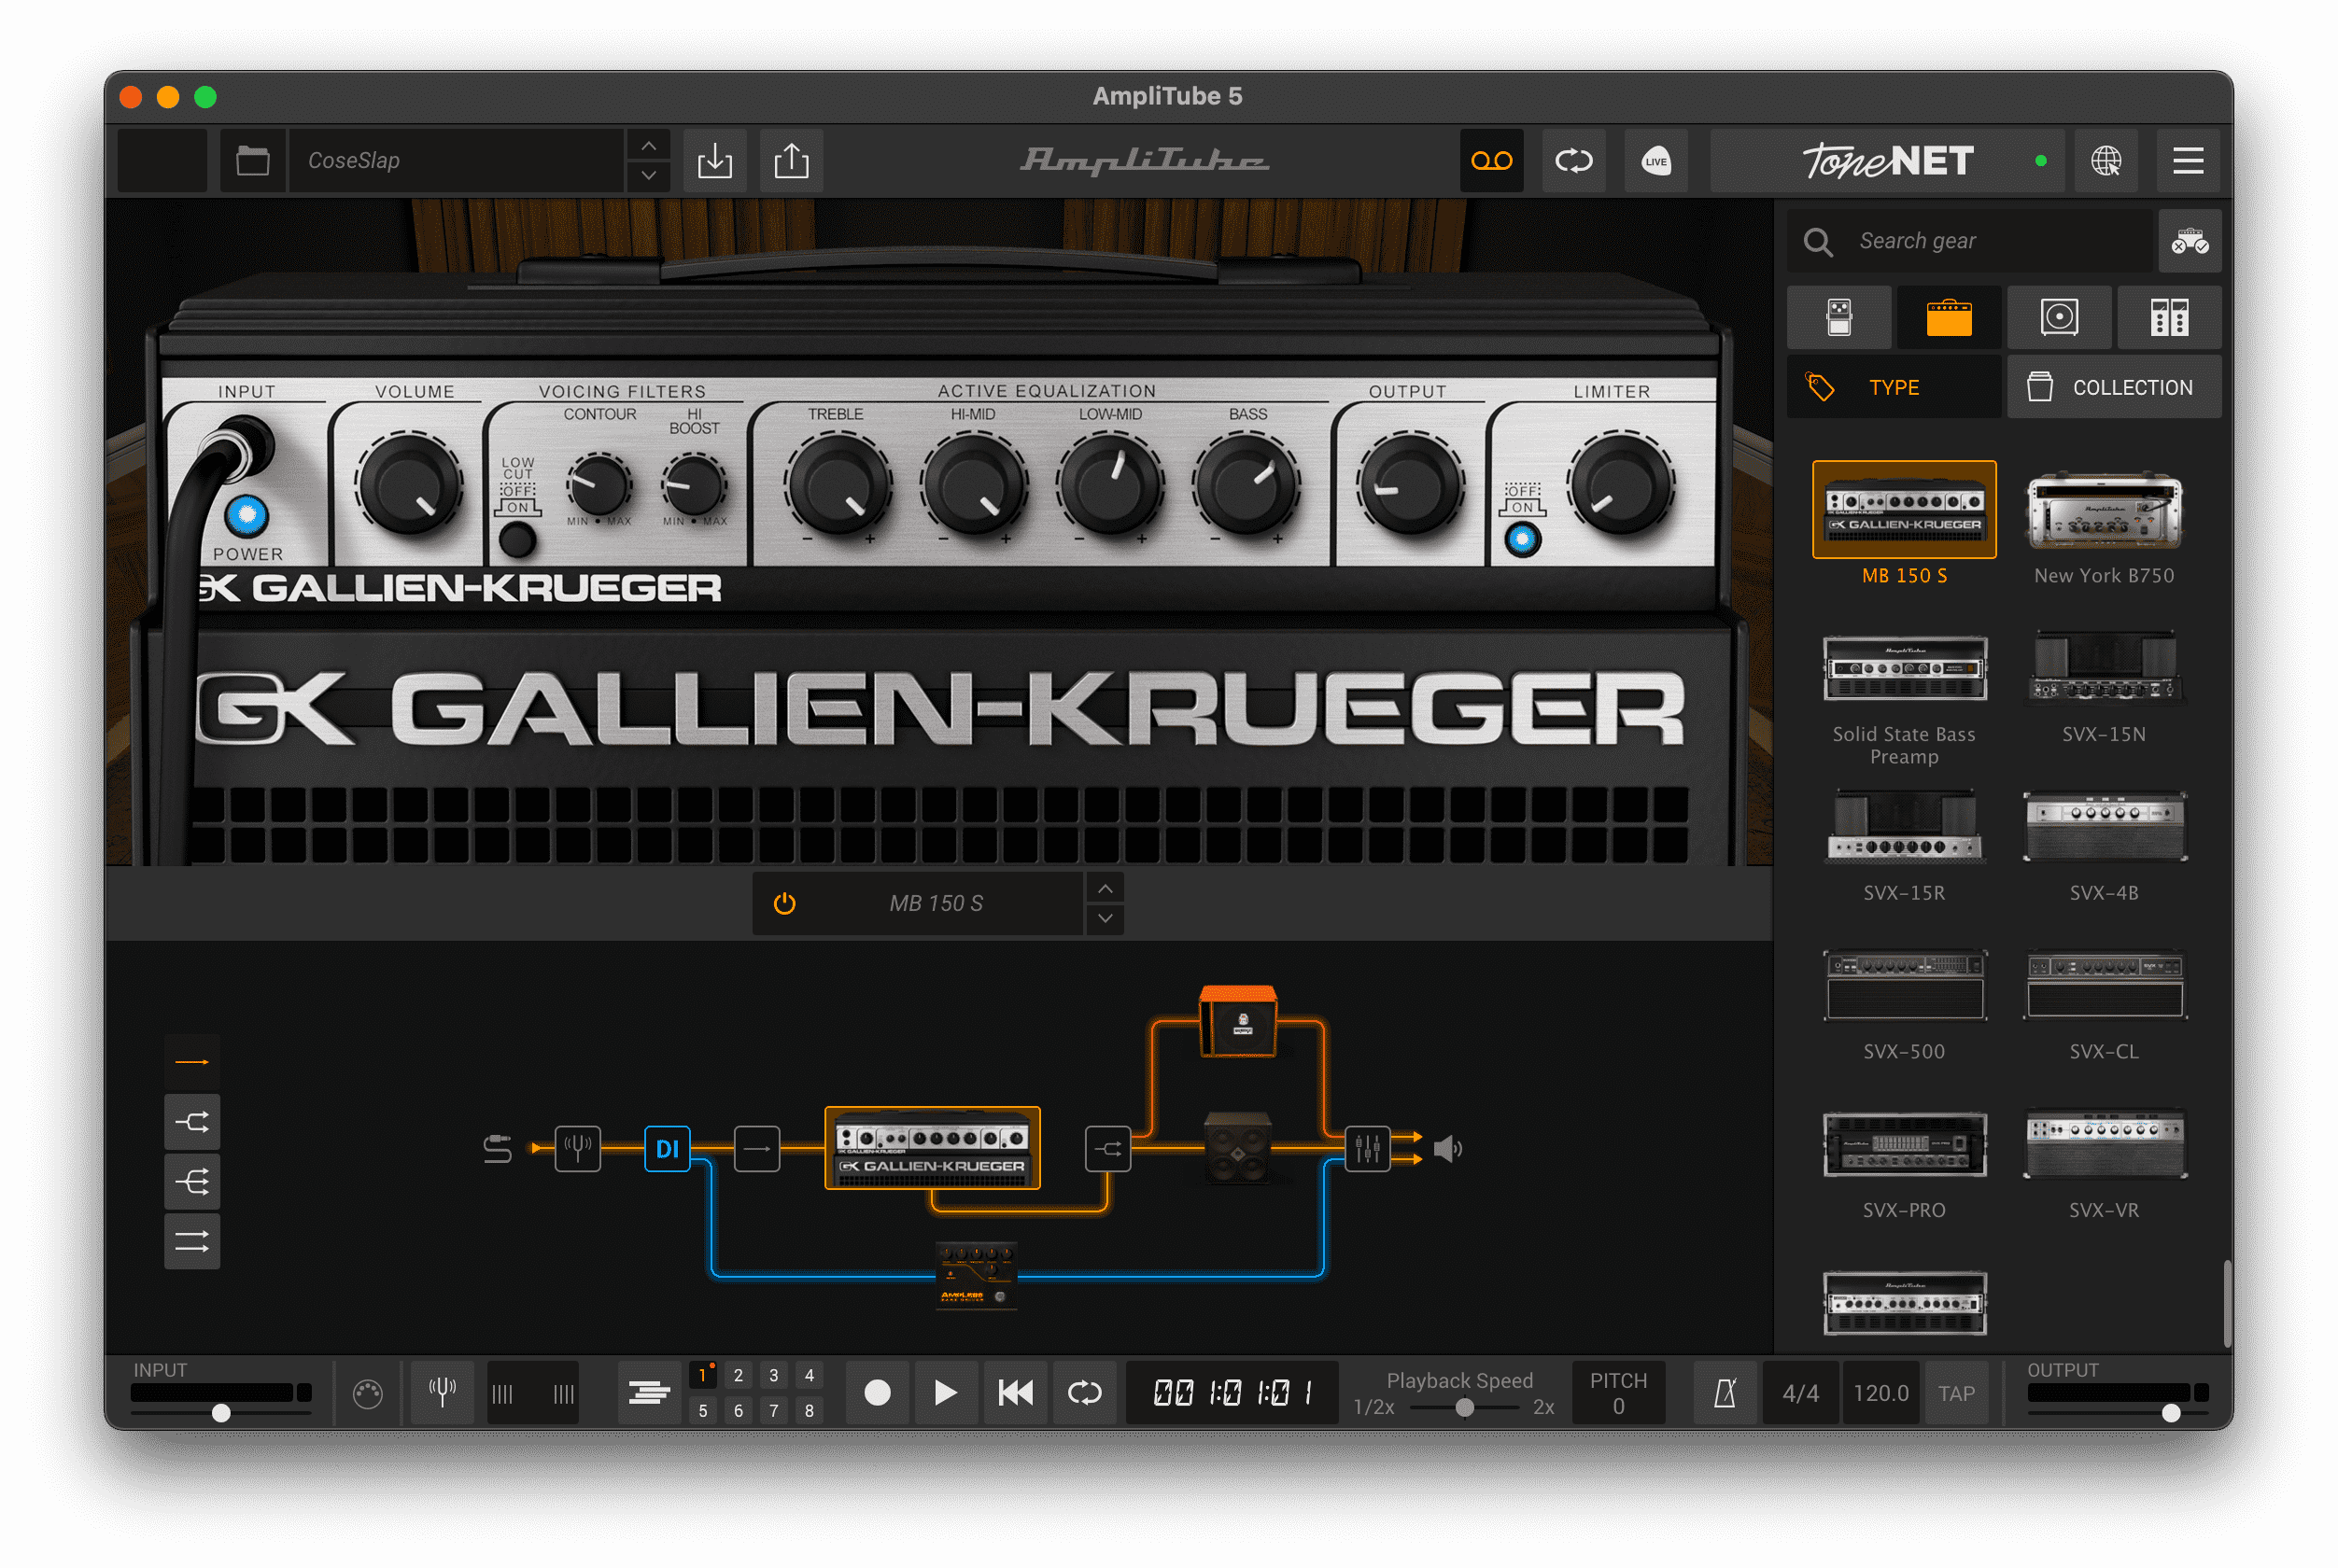The width and height of the screenshot is (2338, 1568).
Task: Open the hamburger main menu
Action: pyautogui.click(x=2188, y=160)
